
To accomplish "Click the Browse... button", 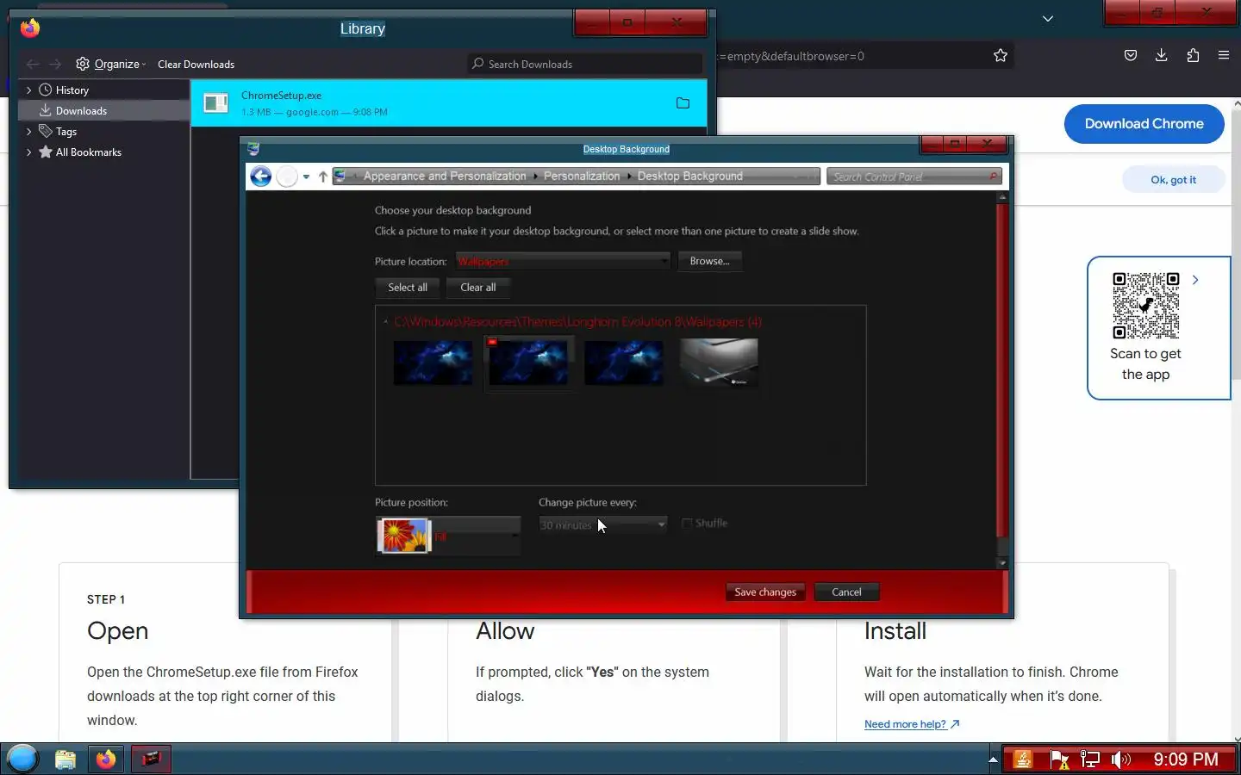I will coord(709,261).
